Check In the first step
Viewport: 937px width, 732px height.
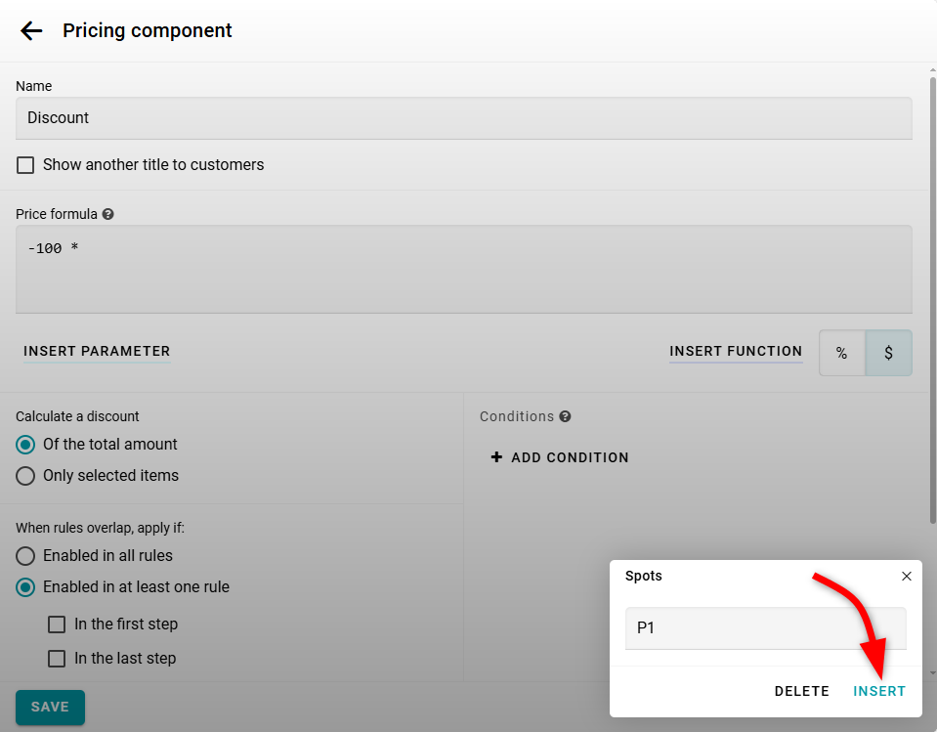point(58,624)
